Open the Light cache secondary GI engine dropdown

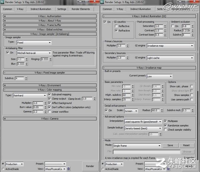pyautogui.click(x=170, y=58)
